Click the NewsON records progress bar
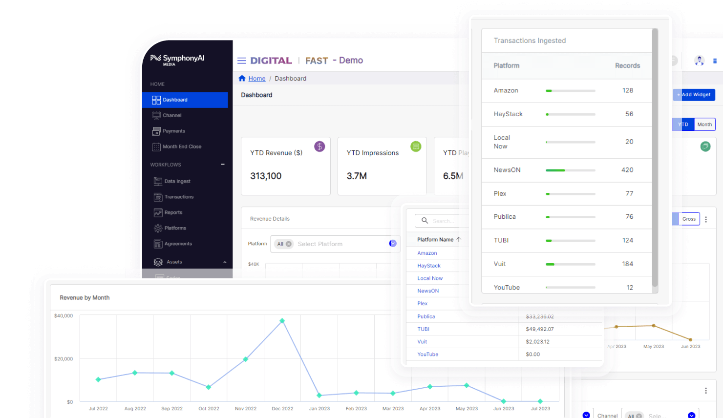This screenshot has height=418, width=723. point(571,170)
